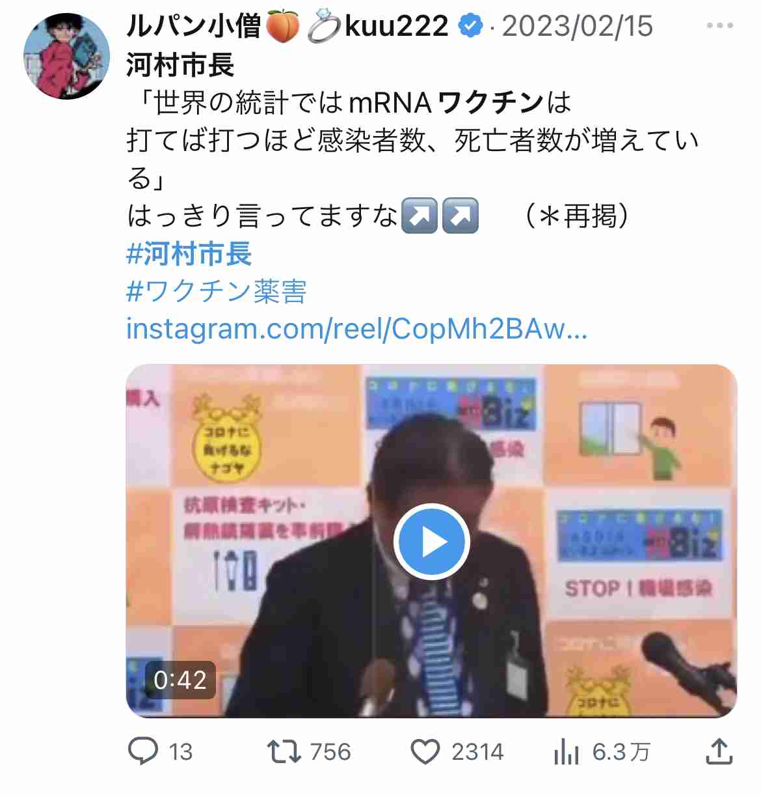761x795 pixels.
Task: Open the video thumbnail preview
Action: pyautogui.click(x=432, y=541)
